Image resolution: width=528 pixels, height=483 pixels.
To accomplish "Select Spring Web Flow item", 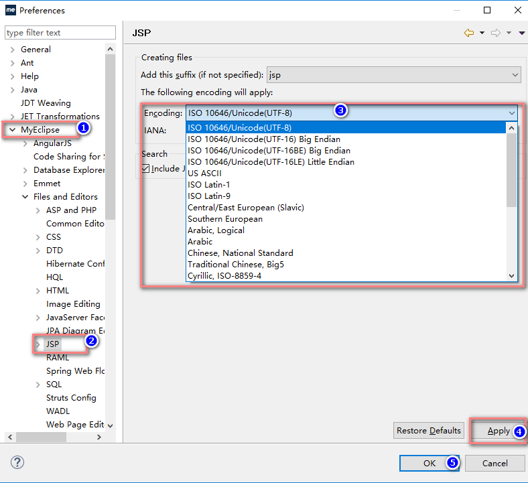I will (x=76, y=371).
